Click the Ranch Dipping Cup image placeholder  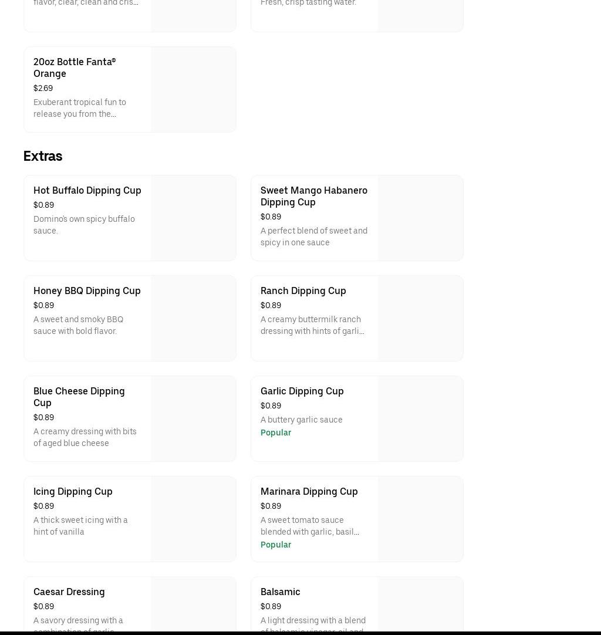click(x=420, y=318)
